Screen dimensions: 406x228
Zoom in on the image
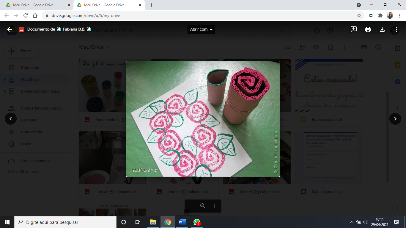click(x=215, y=206)
